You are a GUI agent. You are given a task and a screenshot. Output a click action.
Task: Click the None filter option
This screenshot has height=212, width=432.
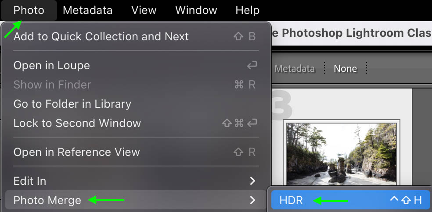345,68
